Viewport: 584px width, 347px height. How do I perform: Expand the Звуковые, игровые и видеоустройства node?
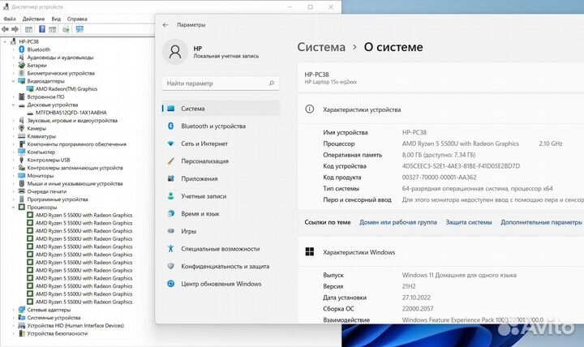click(14, 121)
